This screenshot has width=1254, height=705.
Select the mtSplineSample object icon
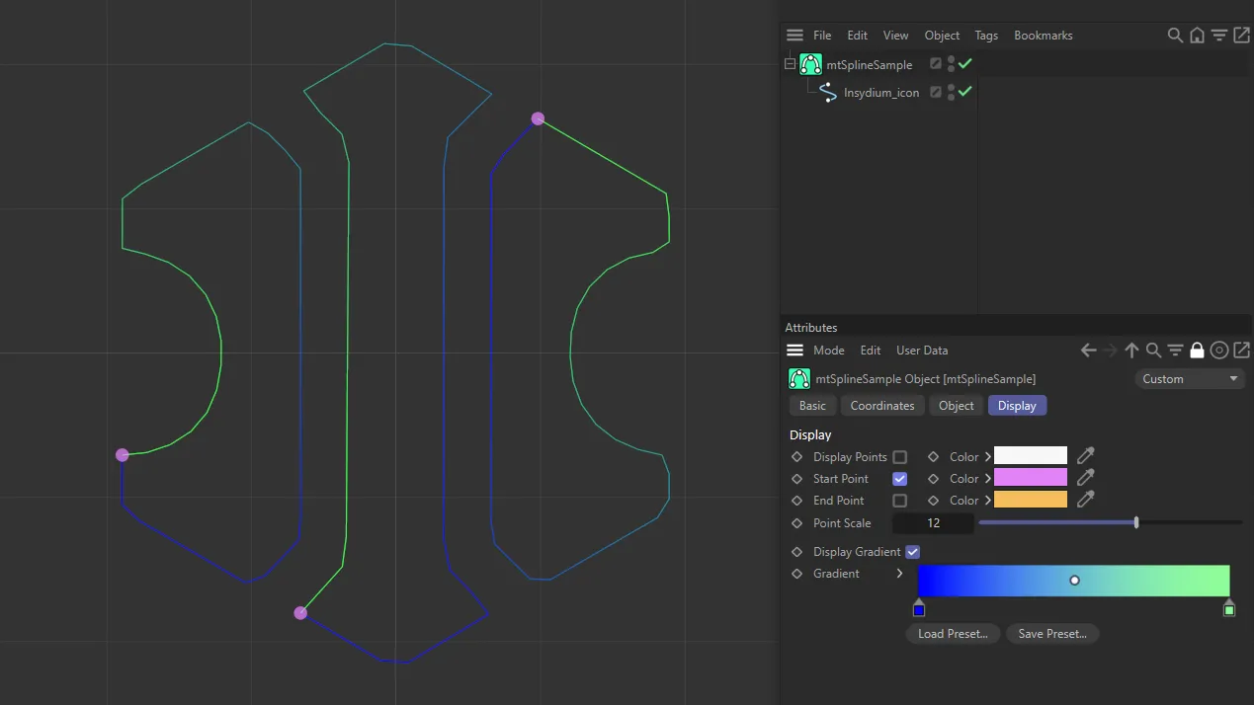tap(810, 63)
